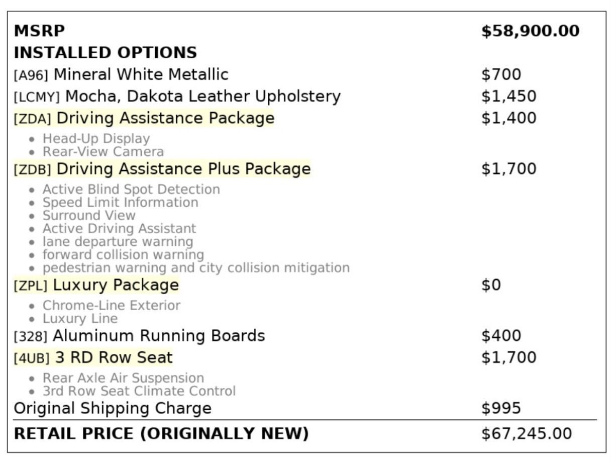This screenshot has width=616, height=462.
Task: Click the Rear-View Camera bullet item
Action: pyautogui.click(x=103, y=151)
